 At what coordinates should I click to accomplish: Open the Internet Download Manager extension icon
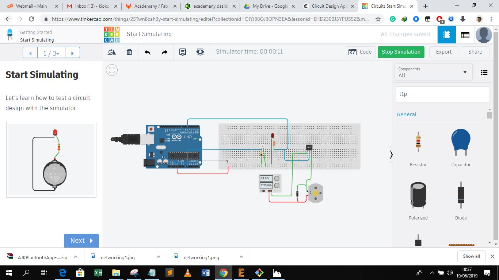tap(404, 19)
